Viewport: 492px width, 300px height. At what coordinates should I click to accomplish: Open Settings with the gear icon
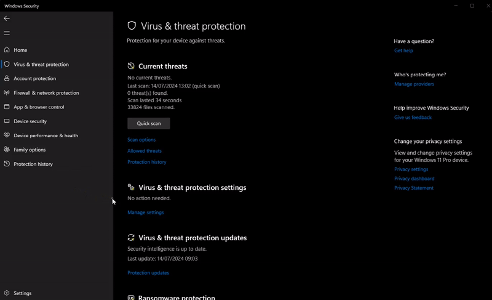click(x=7, y=293)
